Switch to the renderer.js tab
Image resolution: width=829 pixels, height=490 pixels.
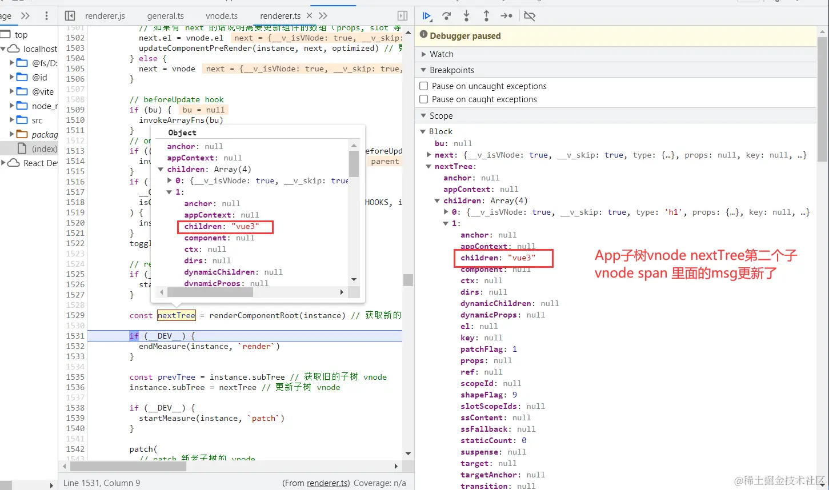(x=105, y=16)
